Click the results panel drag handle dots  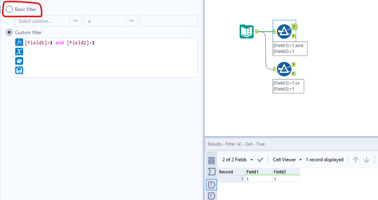(x=211, y=153)
